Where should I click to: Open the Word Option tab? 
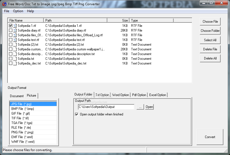(121, 95)
